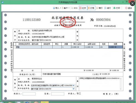Toggle the 红字 (red-letter invoice) button

pyautogui.click(x=83, y=8)
